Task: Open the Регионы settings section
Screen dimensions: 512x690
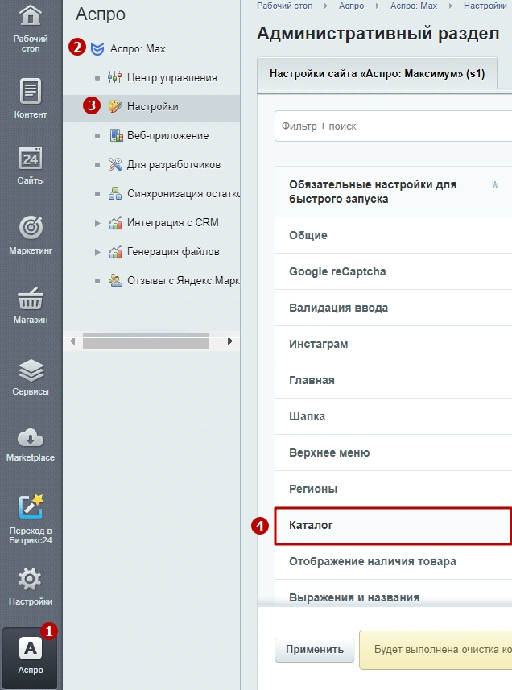Action: pos(393,489)
